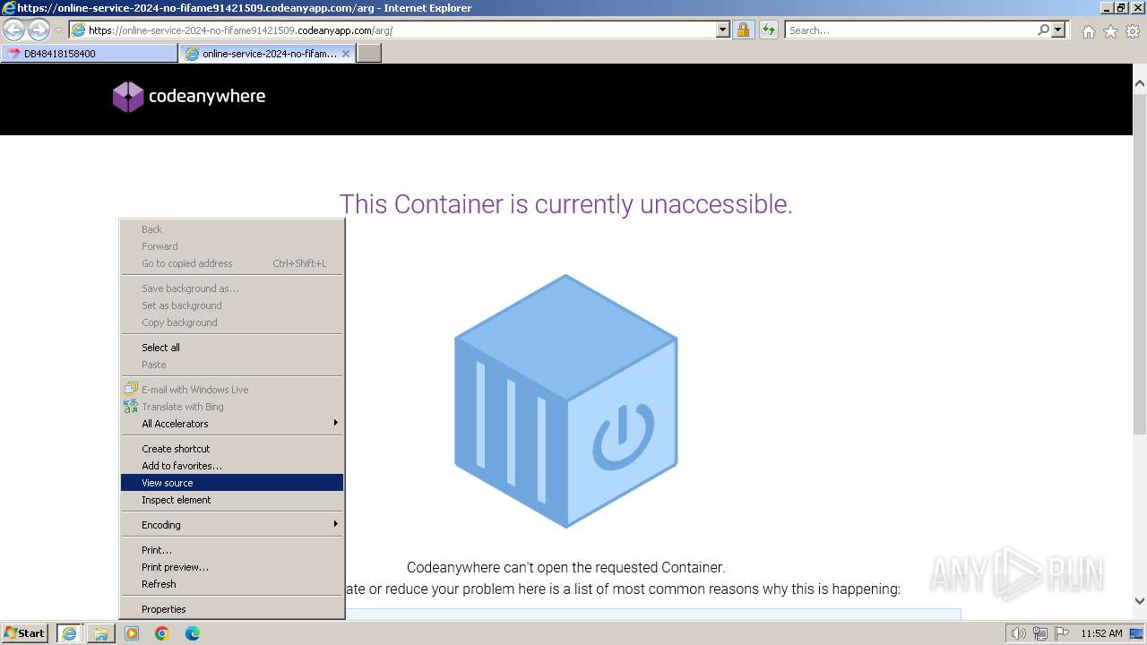
Task: Click the clock showing 11:52 AM
Action: point(1101,633)
